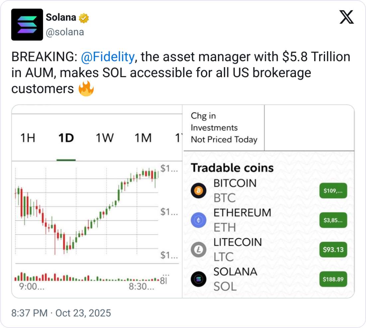Click the X logo icon

coord(346,17)
